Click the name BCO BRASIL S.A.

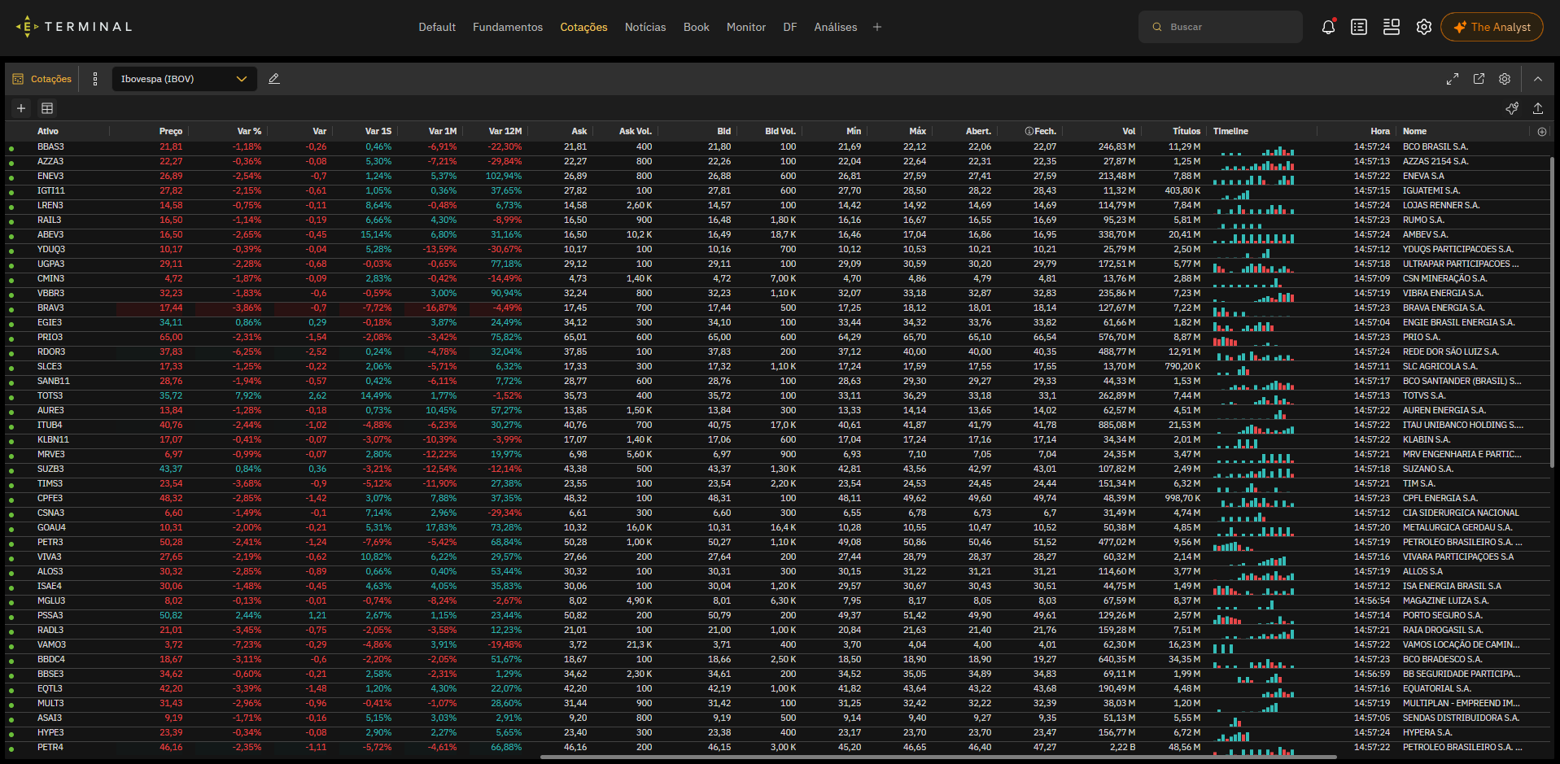(1435, 147)
